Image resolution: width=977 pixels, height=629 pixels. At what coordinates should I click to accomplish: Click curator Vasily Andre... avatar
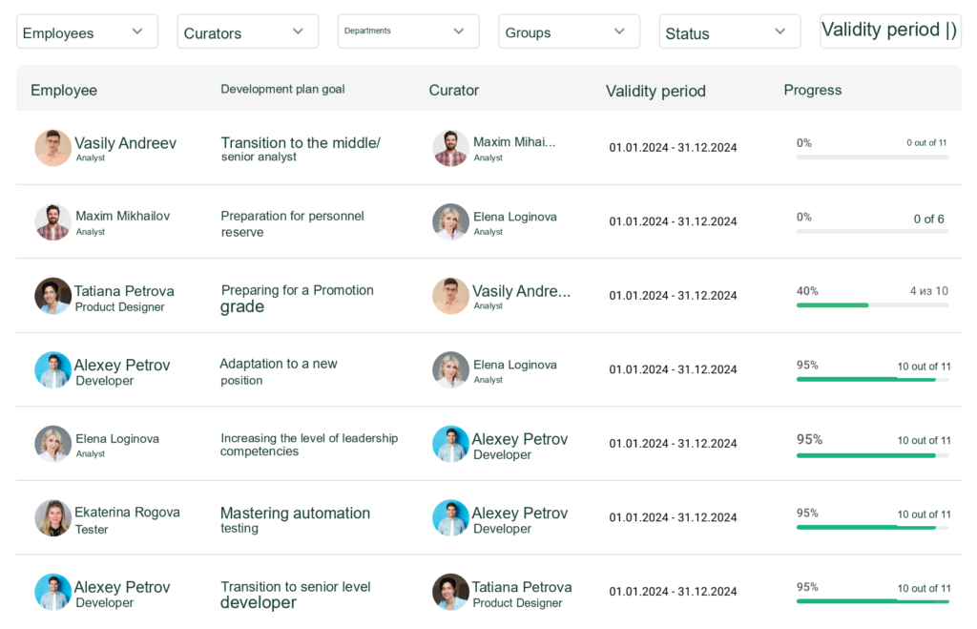(x=450, y=296)
